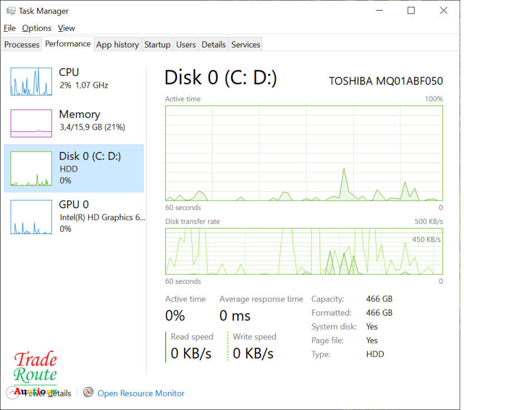530x410 pixels.
Task: Go to the Startup tab
Action: (x=157, y=45)
